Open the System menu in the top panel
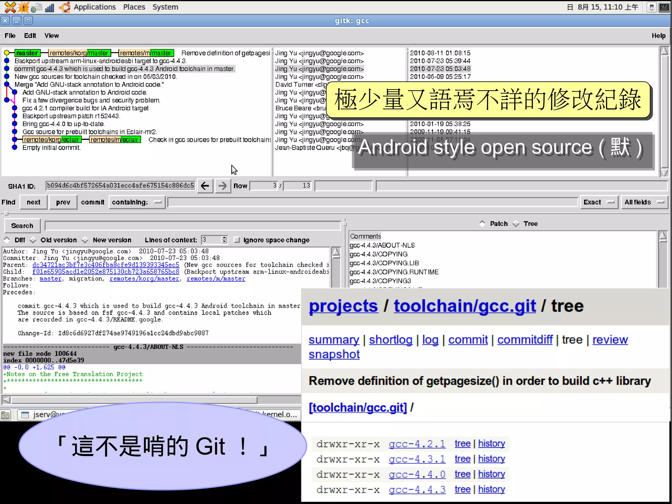 (165, 7)
